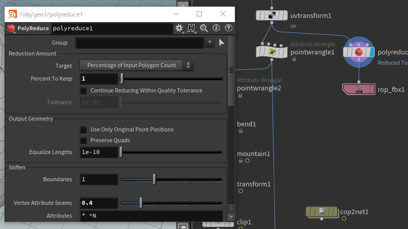Image resolution: width=408 pixels, height=229 pixels.
Task: Click the green circle badge under cop2net1
Action: [x=344, y=219]
